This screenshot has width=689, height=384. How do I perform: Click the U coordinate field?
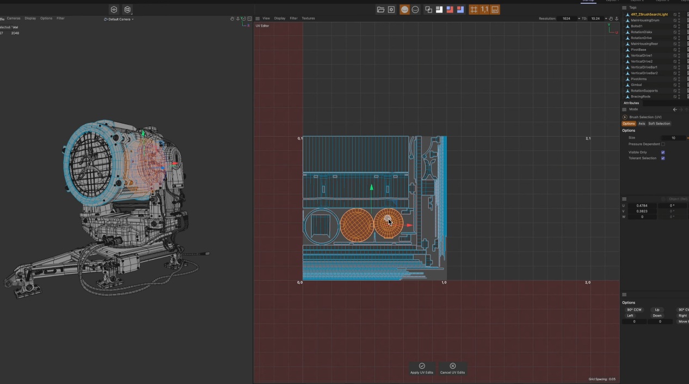coord(642,206)
